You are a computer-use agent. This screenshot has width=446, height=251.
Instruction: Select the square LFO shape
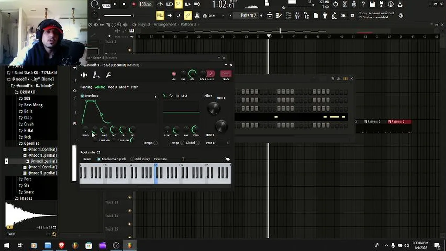(177, 96)
